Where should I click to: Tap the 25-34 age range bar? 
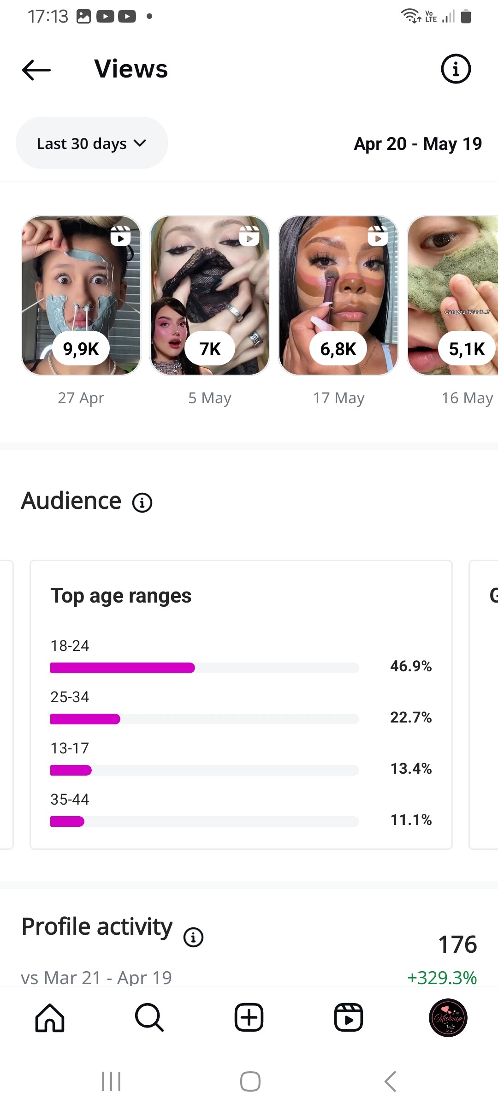[x=204, y=719]
